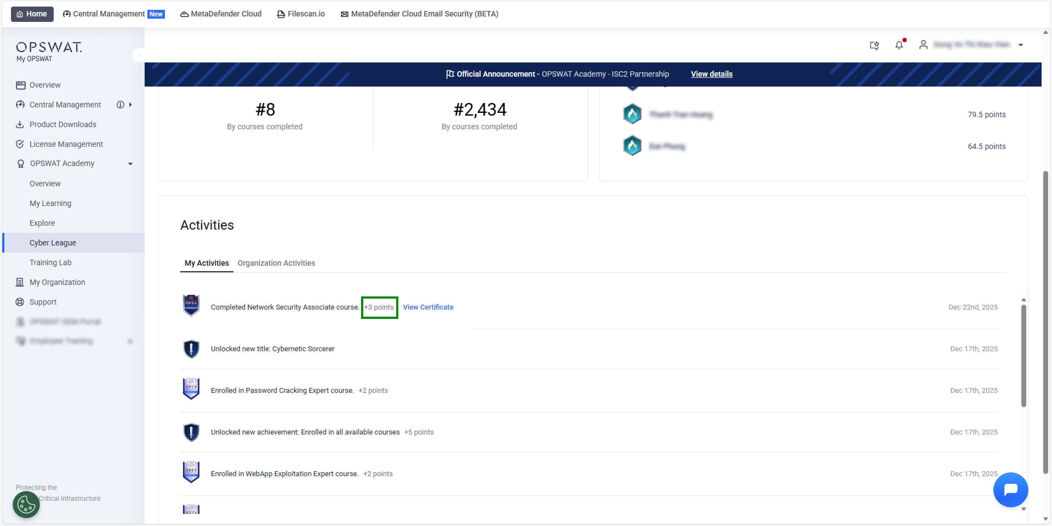Open Training Lab in sidebar
Screen dimensions: 1052x526
[x=50, y=262]
